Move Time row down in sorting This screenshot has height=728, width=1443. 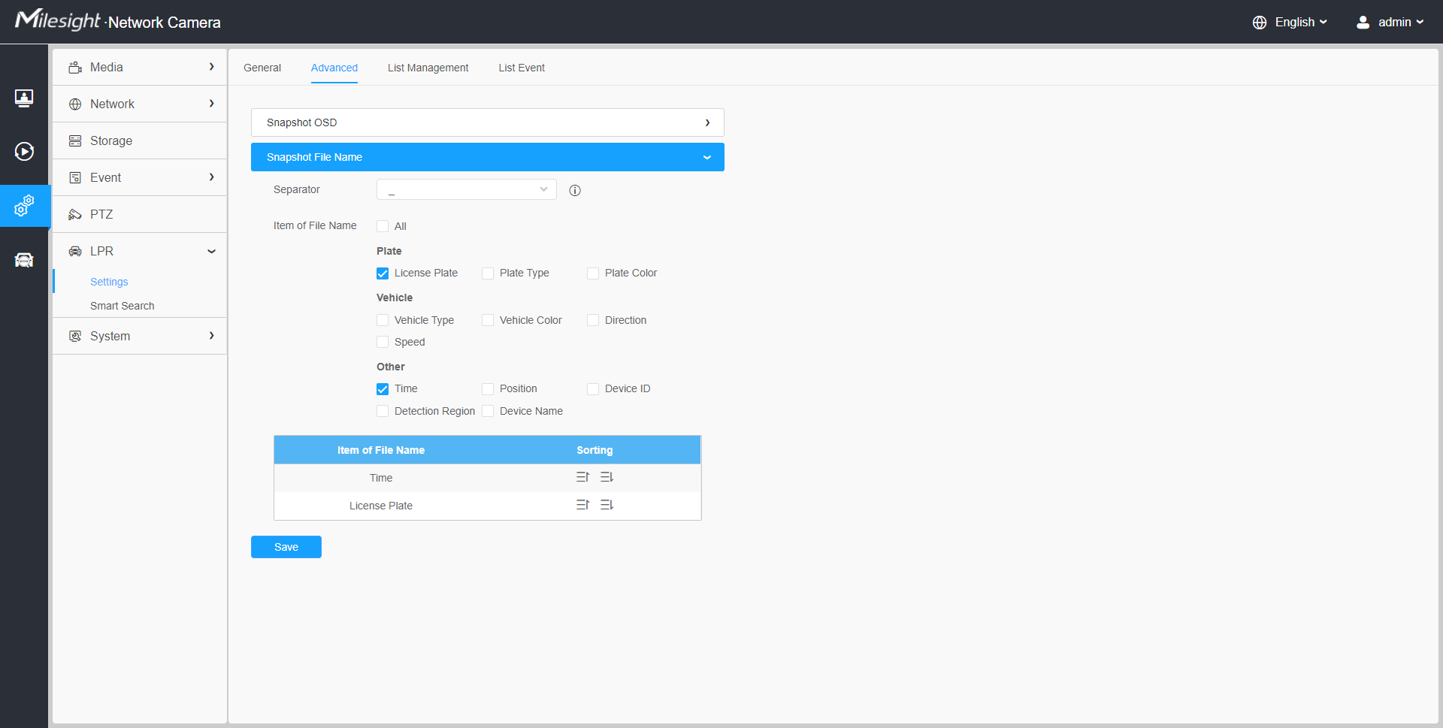(607, 477)
